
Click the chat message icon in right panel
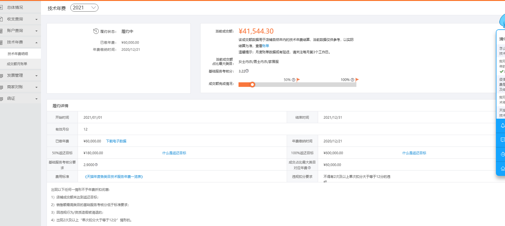point(502,140)
